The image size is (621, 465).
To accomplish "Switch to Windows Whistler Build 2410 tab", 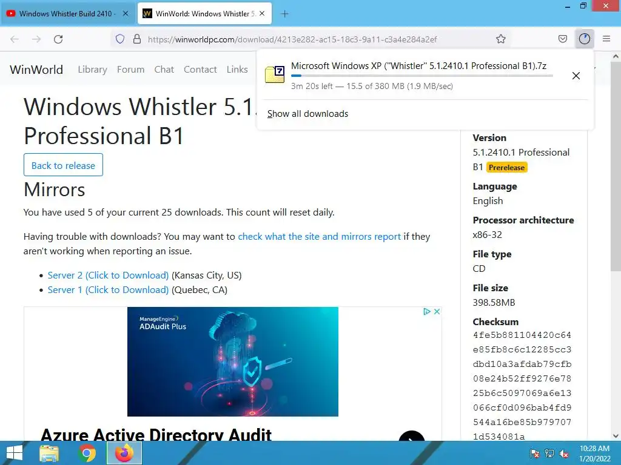I will coord(69,13).
